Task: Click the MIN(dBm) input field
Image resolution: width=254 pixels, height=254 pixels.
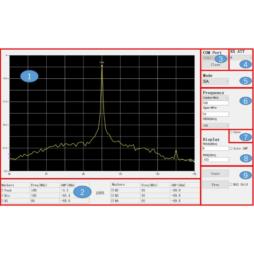Action: pyautogui.click(x=216, y=160)
